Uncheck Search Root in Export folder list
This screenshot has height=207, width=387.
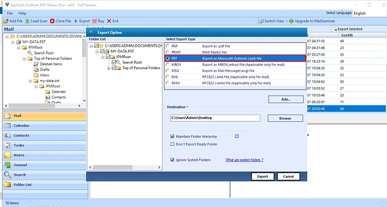pyautogui.click(x=114, y=62)
